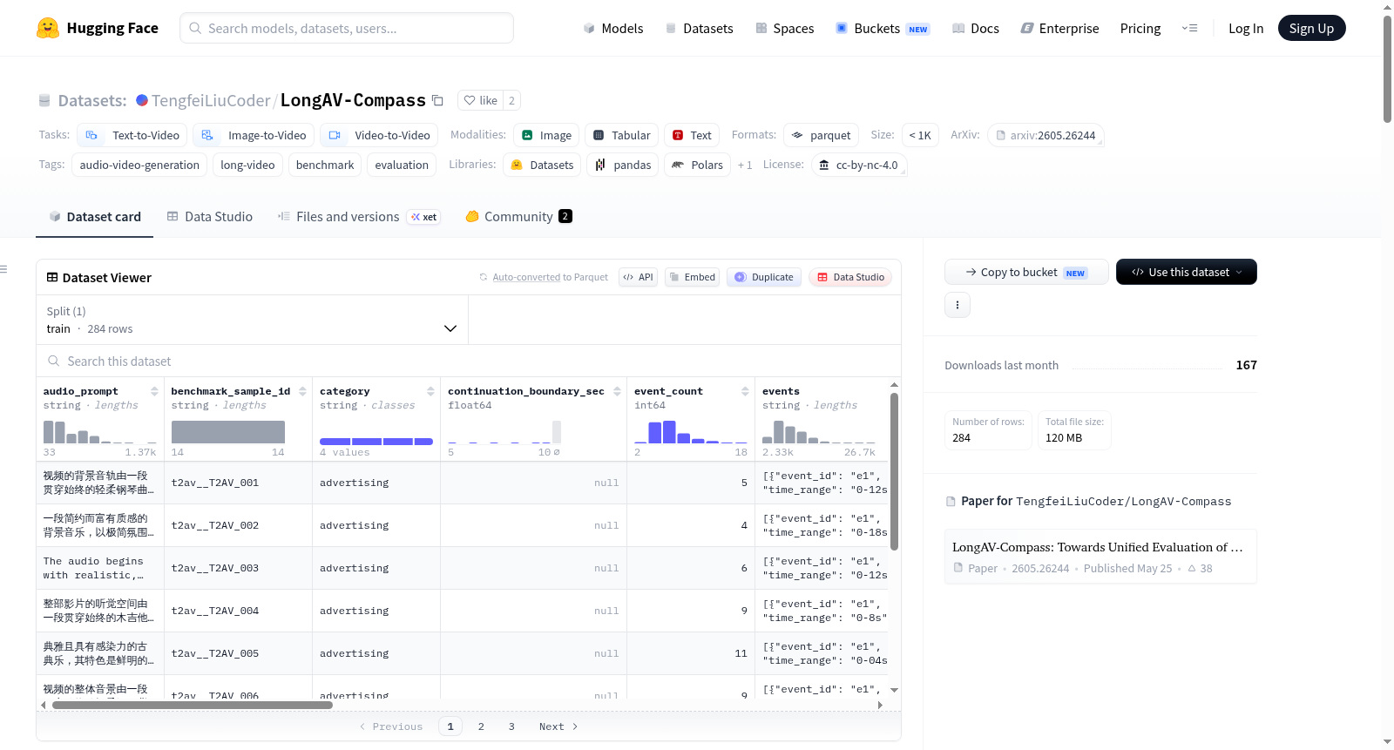The height and width of the screenshot is (750, 1394).
Task: Show the +1 more libraries
Action: point(745,165)
